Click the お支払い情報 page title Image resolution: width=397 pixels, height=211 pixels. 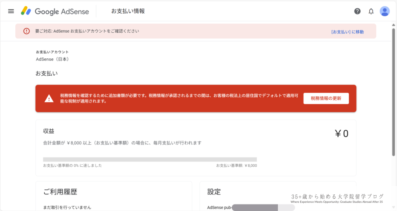pyautogui.click(x=128, y=11)
